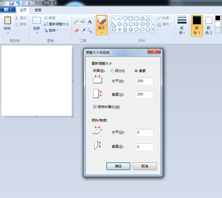Select the Magnifier tool

(90, 31)
